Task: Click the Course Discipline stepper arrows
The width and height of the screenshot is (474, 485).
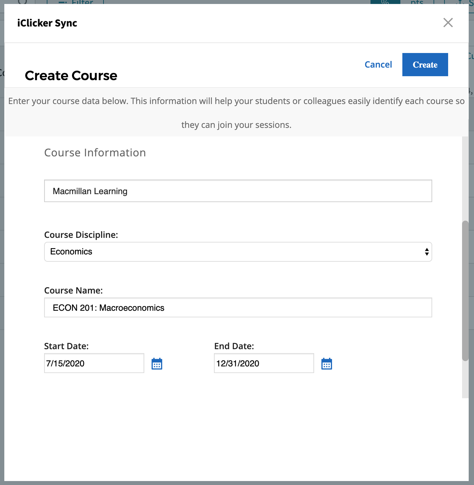Action: click(426, 252)
